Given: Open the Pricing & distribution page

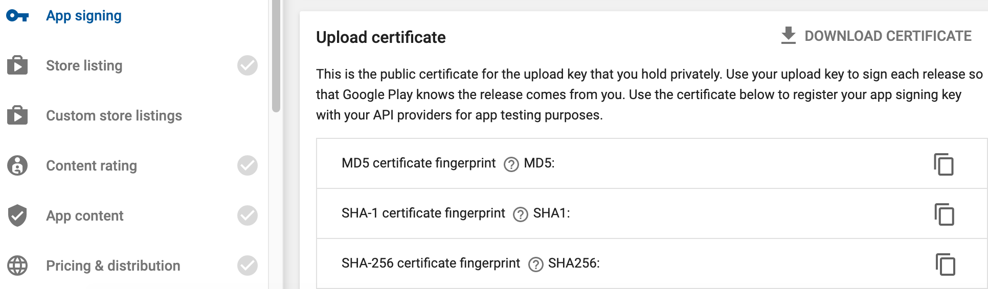Looking at the screenshot, I should click(x=113, y=266).
